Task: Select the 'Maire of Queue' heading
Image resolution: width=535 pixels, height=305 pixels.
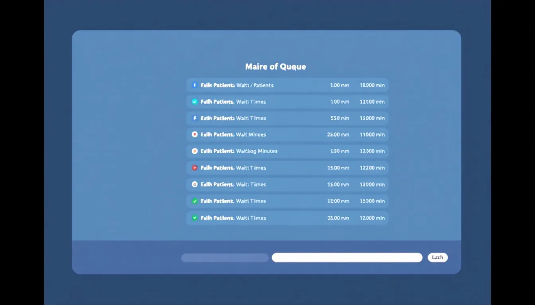Action: [275, 66]
